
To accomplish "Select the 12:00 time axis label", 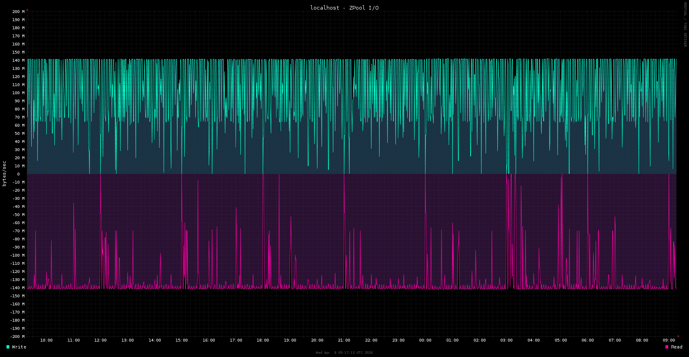I will pos(100,340).
